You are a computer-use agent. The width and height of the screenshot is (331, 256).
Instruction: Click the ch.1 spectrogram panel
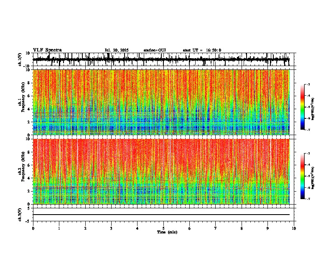tap(161, 102)
